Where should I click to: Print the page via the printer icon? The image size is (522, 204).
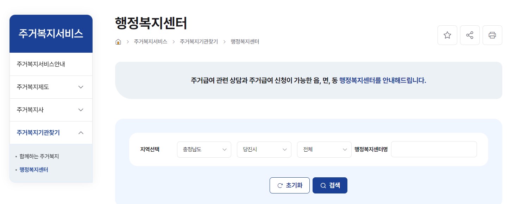point(492,35)
